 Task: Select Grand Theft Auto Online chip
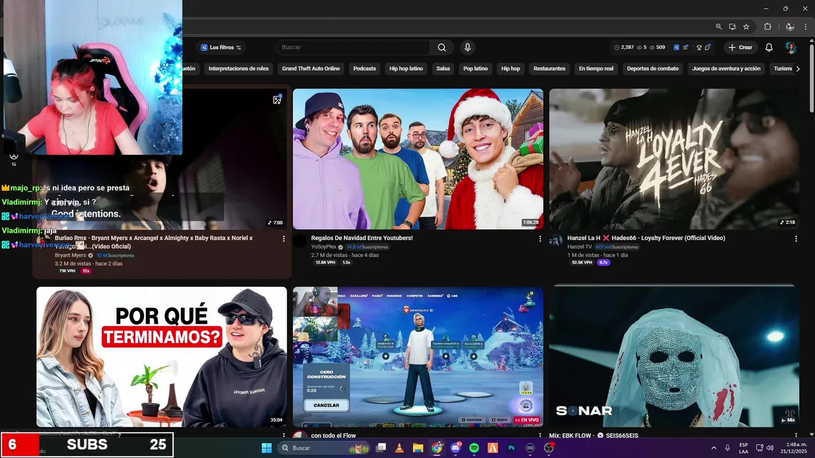[x=311, y=69]
